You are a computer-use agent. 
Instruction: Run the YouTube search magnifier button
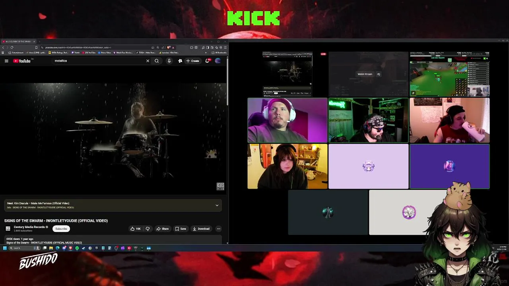point(157,61)
